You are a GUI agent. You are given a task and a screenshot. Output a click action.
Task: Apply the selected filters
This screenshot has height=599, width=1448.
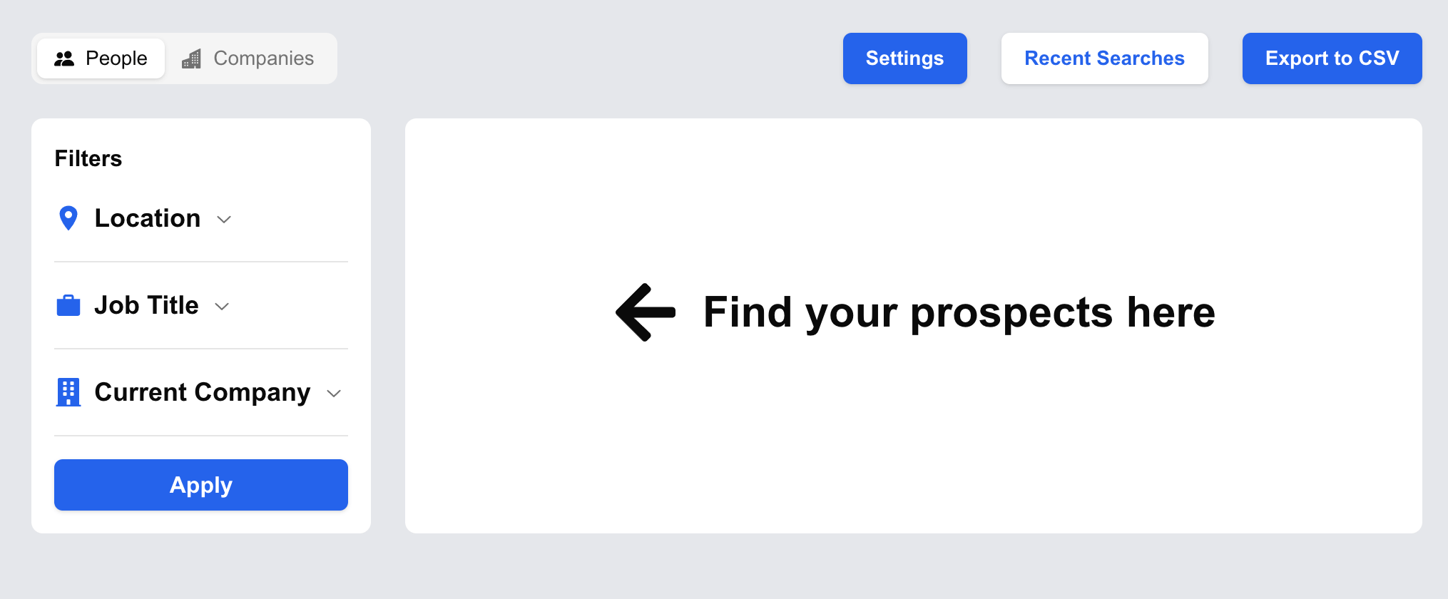pyautogui.click(x=201, y=485)
